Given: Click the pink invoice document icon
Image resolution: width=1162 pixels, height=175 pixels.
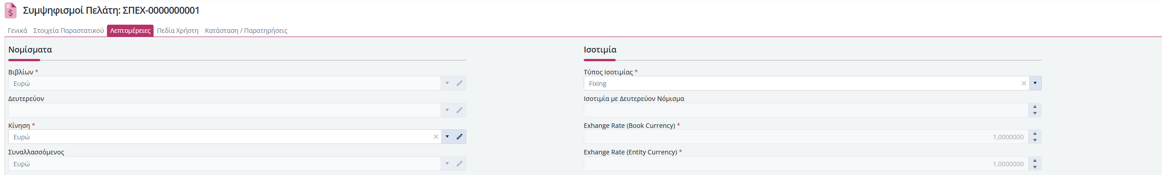Looking at the screenshot, I should 11,11.
